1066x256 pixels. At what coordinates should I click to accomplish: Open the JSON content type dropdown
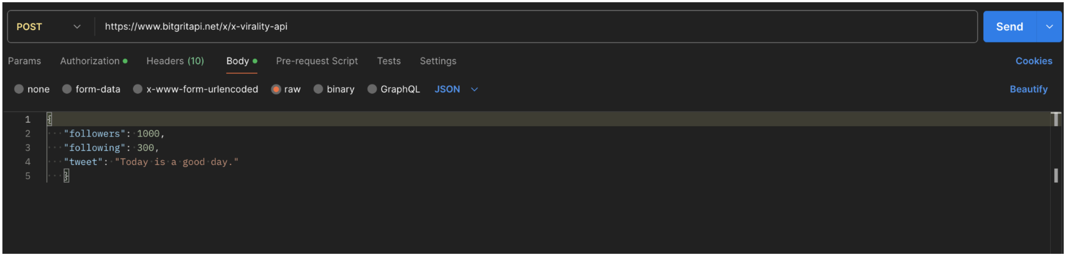point(456,89)
